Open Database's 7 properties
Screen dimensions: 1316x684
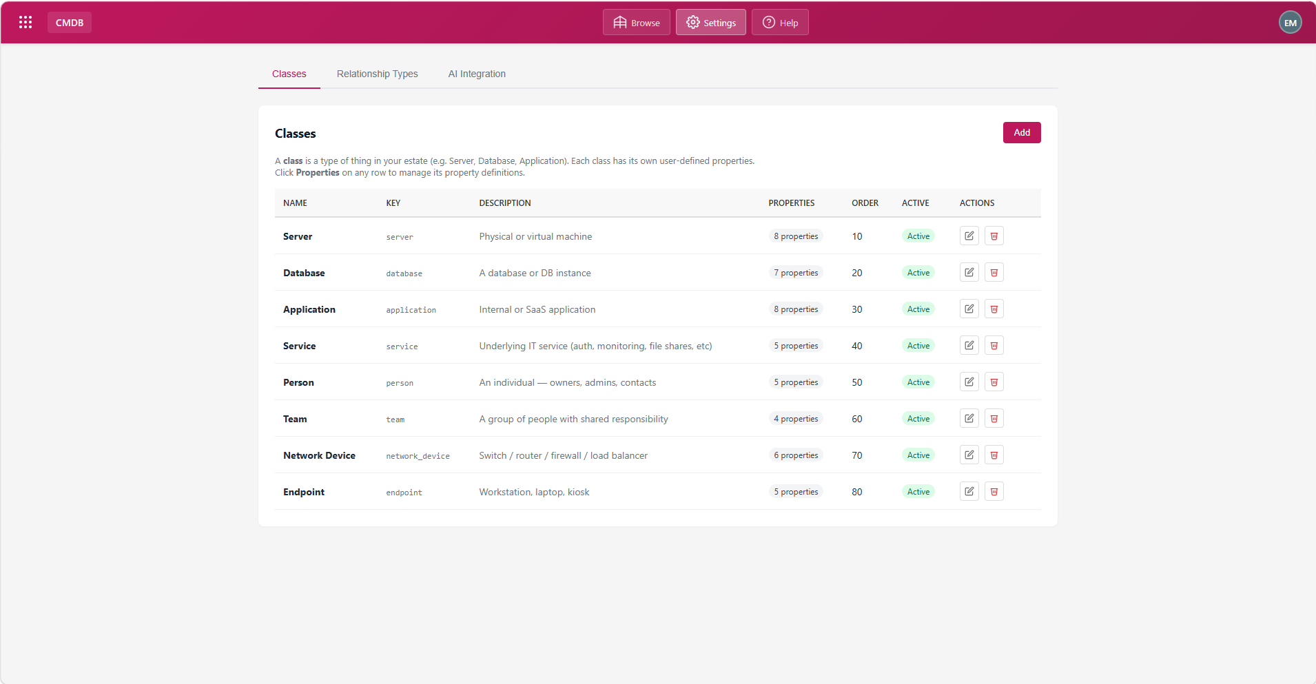click(796, 273)
